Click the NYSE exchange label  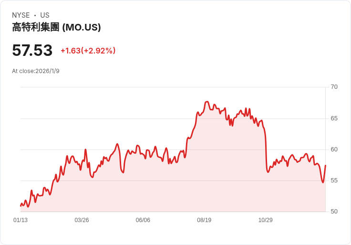coord(21,15)
